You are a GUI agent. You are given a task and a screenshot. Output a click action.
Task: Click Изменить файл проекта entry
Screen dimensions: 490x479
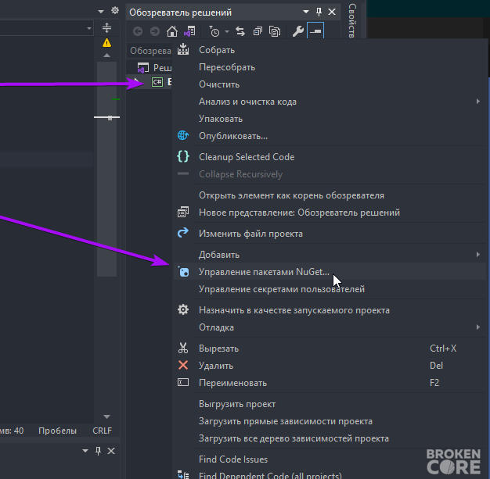point(329,234)
